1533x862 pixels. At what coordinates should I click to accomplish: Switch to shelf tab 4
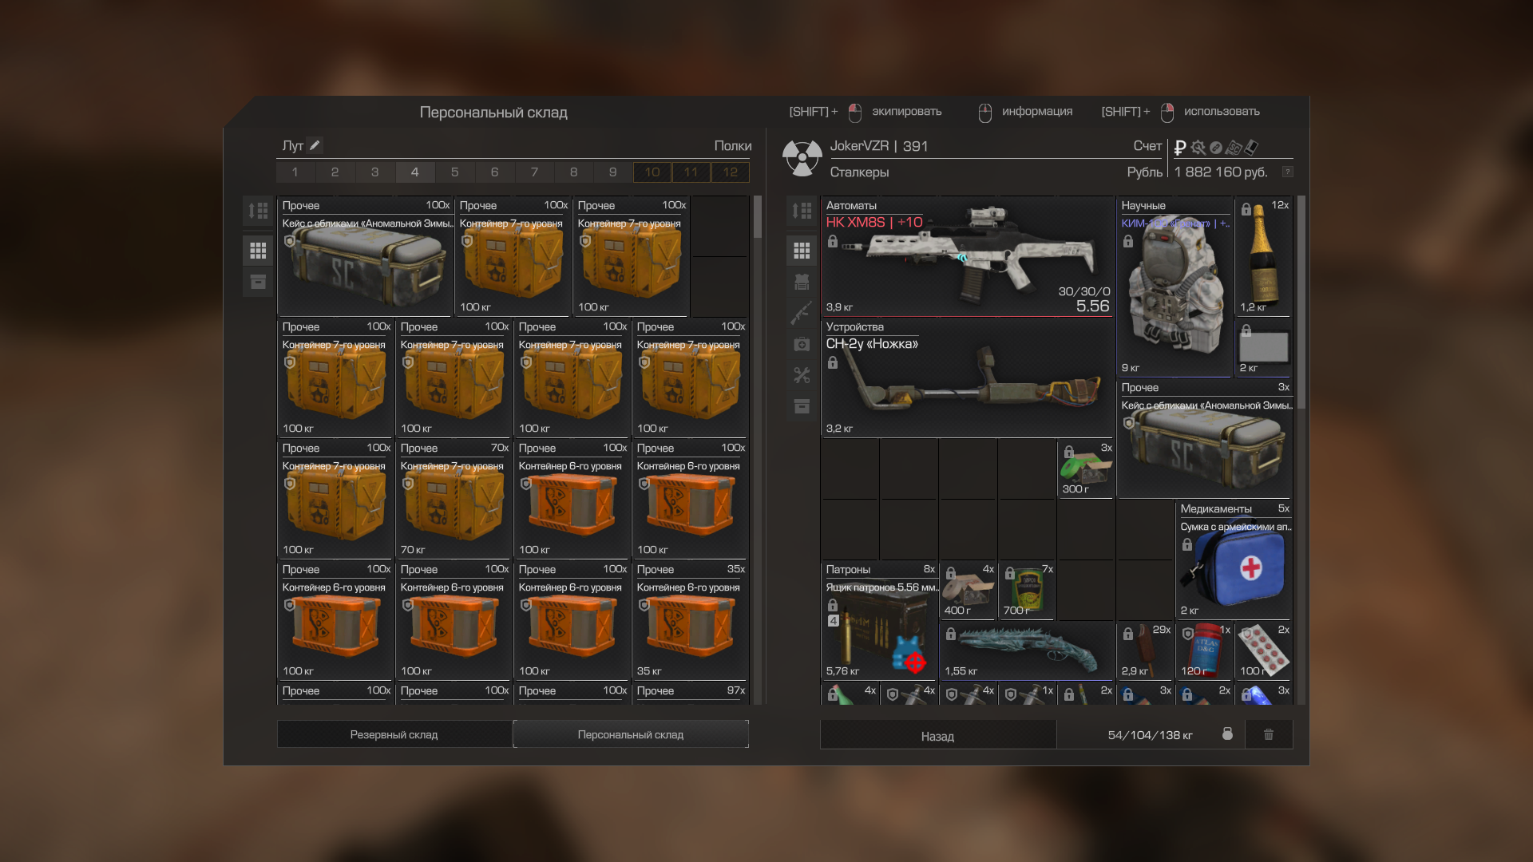tap(415, 172)
